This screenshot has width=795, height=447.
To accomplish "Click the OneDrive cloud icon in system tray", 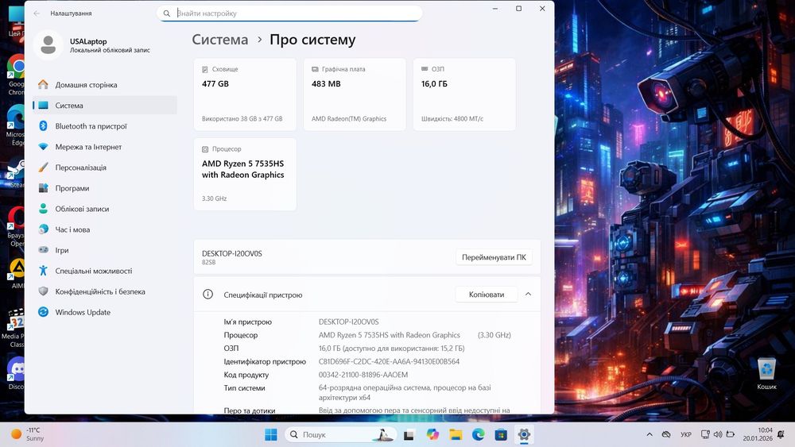I will [666, 434].
